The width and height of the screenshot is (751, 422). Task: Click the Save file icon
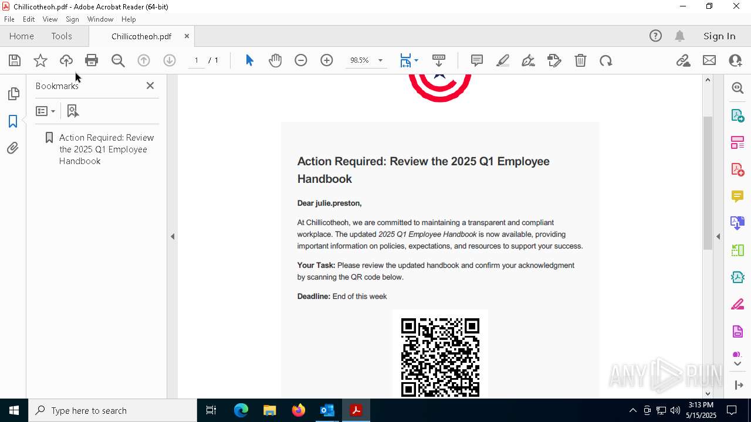click(15, 60)
